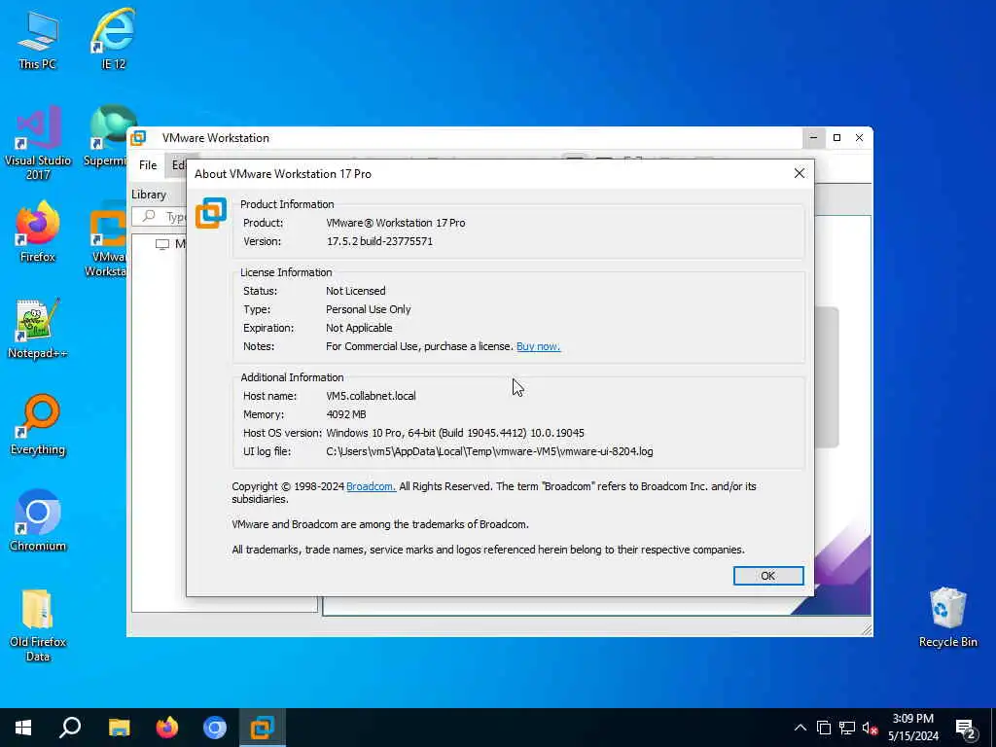Click the muted volume tray icon
The height and width of the screenshot is (747, 996).
(871, 728)
